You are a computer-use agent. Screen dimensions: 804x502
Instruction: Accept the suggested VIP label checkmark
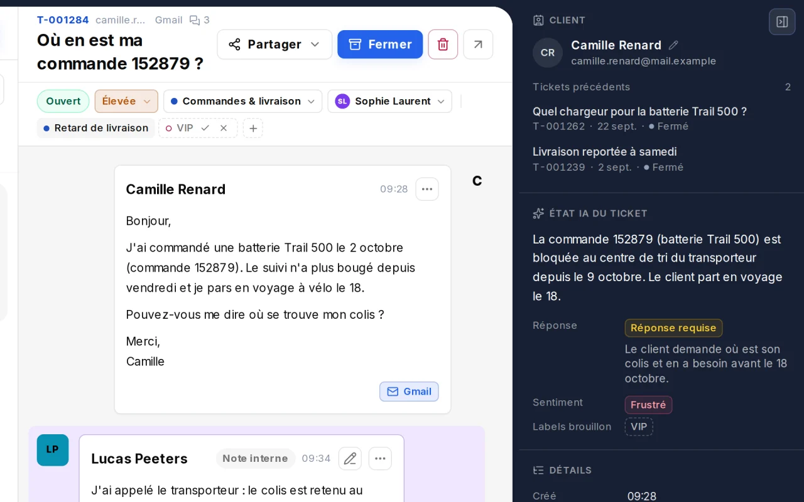(x=205, y=128)
